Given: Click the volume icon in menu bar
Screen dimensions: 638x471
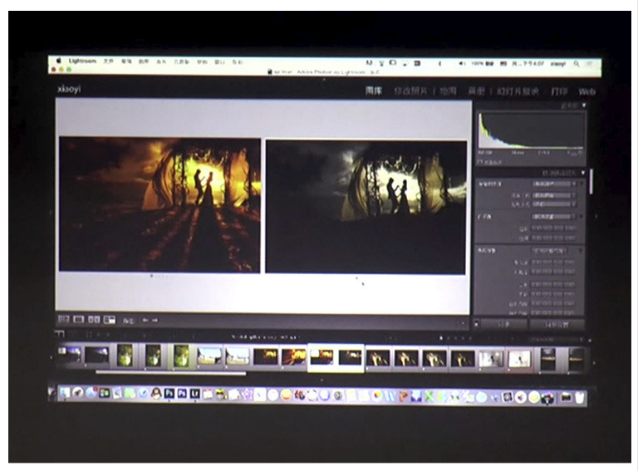Looking at the screenshot, I should click(x=462, y=63).
